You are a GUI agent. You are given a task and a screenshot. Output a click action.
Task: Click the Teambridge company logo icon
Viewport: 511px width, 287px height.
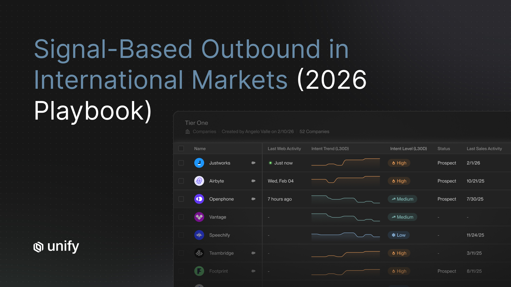click(x=199, y=253)
